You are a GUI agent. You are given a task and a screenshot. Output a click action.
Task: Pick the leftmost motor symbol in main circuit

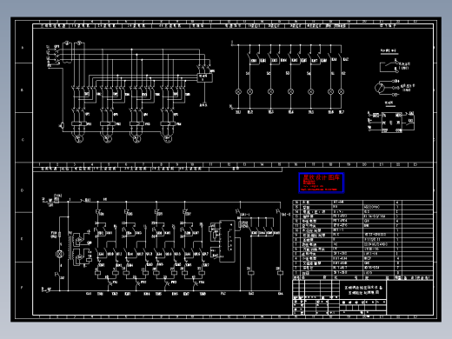click(x=79, y=139)
